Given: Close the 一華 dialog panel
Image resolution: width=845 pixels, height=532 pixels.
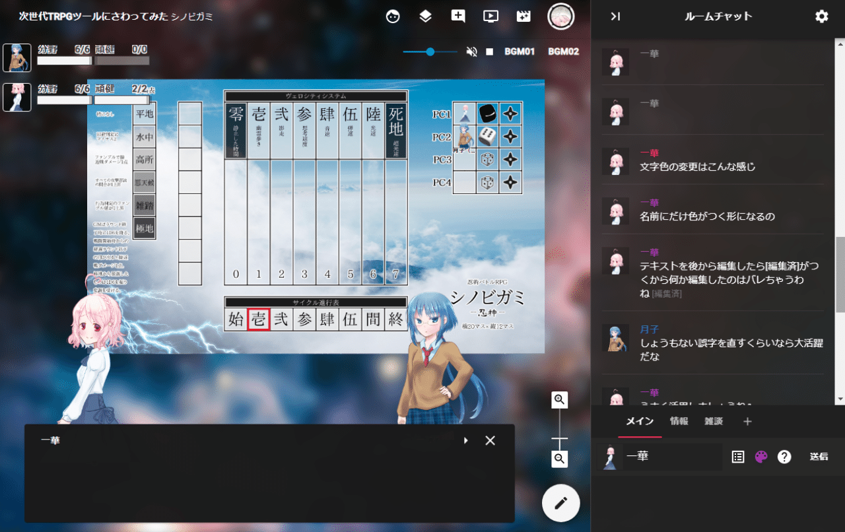Looking at the screenshot, I should point(490,440).
